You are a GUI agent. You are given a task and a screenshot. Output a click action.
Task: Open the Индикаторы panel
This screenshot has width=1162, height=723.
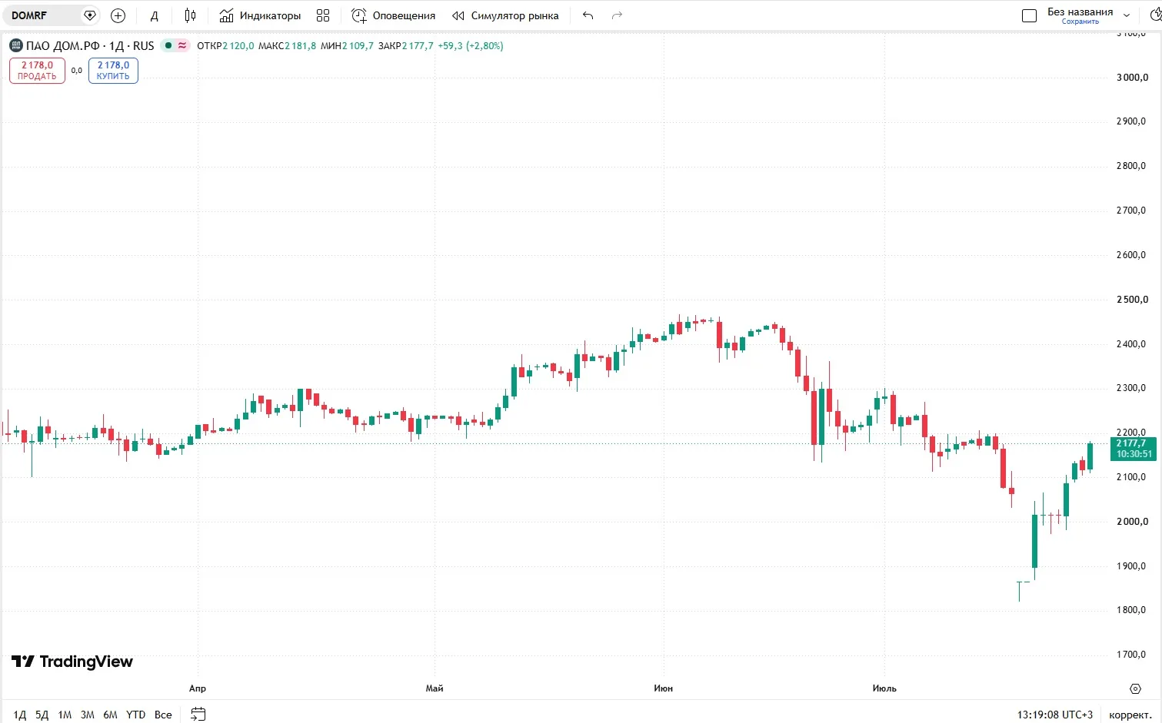(260, 15)
